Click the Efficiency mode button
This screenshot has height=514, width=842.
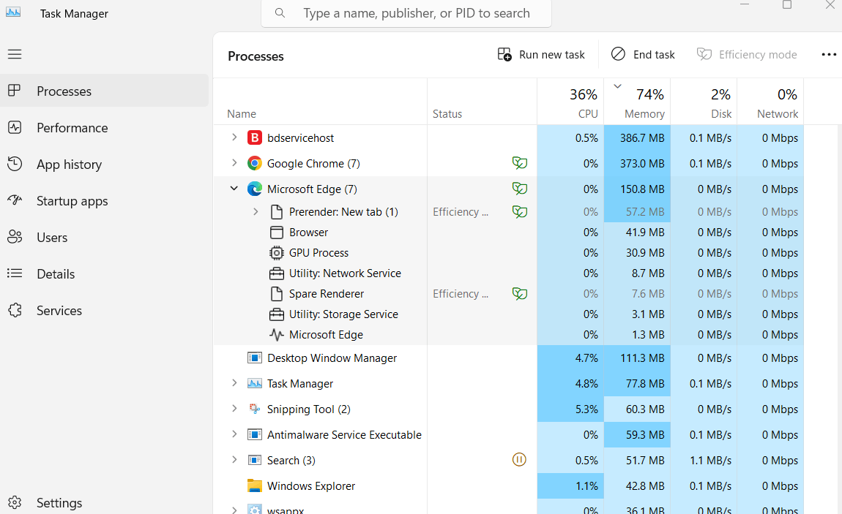click(747, 55)
